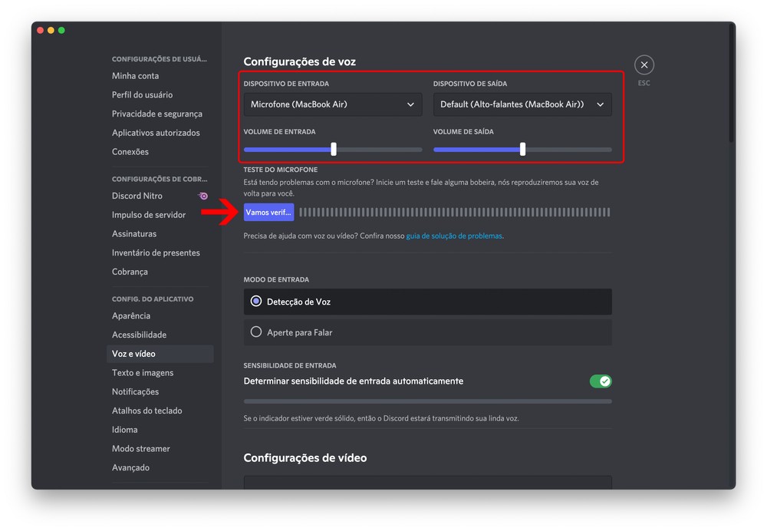The height and width of the screenshot is (531, 767).
Task: Select the Aperte para Falar radio option
Action: [256, 332]
